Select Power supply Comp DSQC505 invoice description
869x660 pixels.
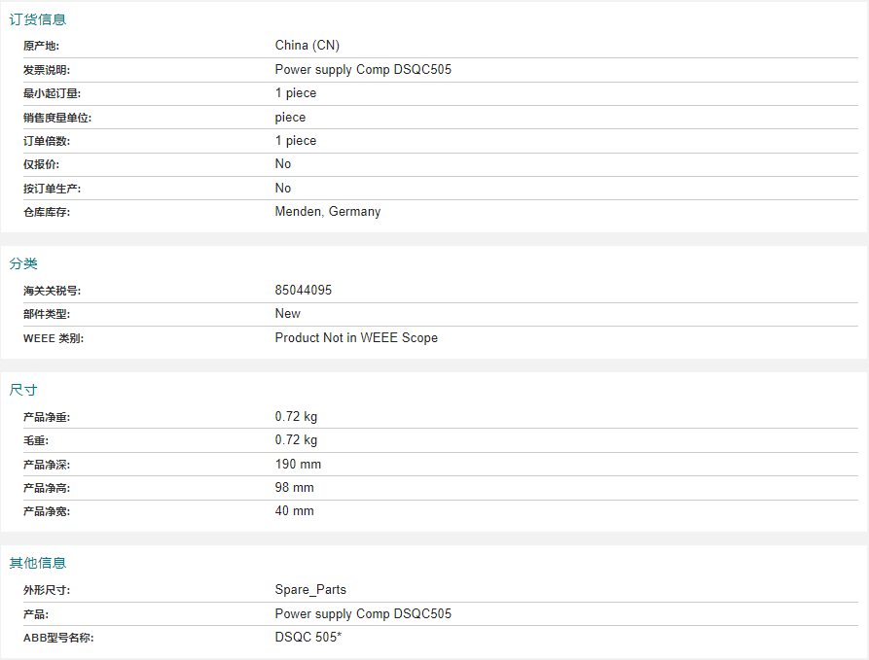(363, 70)
